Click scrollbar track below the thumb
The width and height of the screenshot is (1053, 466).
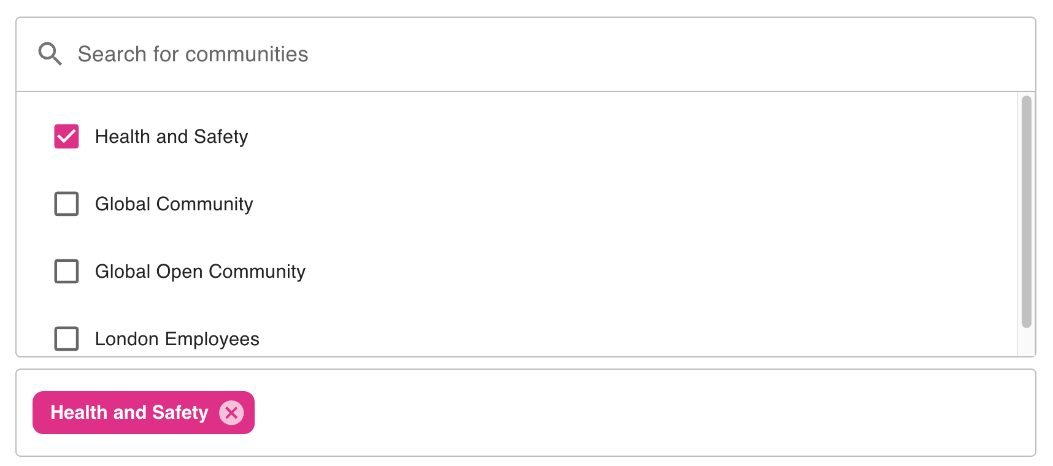(x=1026, y=342)
